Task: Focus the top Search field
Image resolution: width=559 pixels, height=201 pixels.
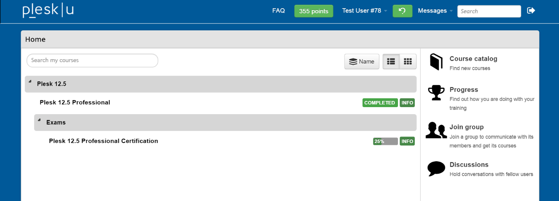Action: (489, 11)
